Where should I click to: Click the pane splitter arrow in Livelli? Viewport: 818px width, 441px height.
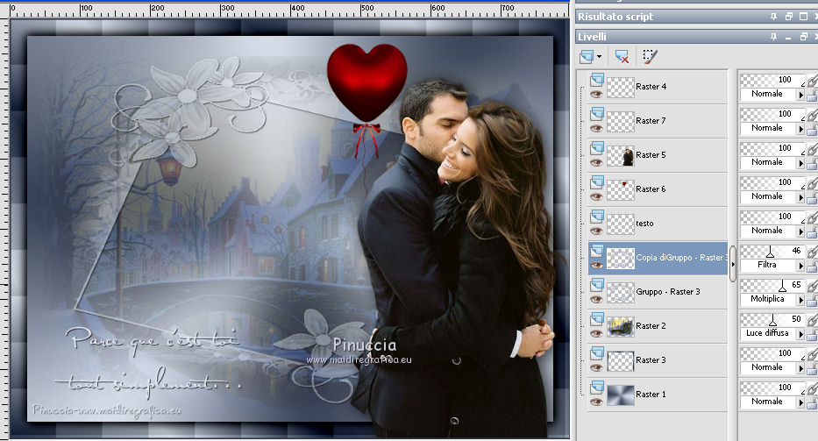coord(732,264)
